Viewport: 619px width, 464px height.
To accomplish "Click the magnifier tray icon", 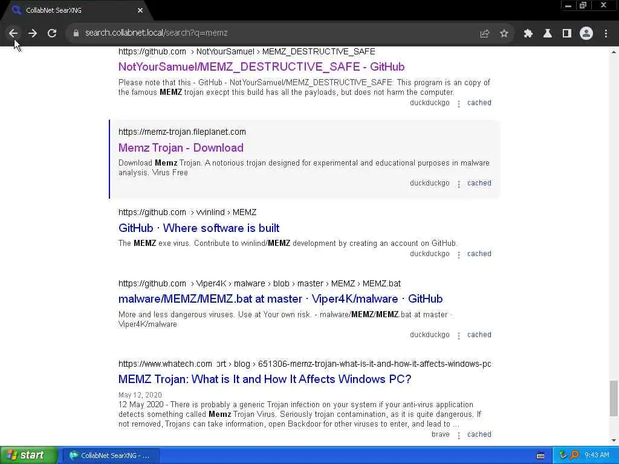I will click(x=574, y=456).
